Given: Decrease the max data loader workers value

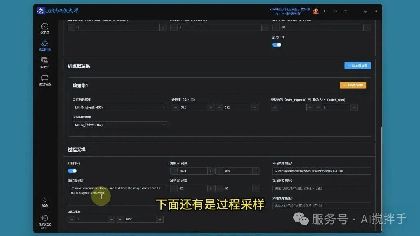Looking at the screenshot, I should tap(71, 27).
